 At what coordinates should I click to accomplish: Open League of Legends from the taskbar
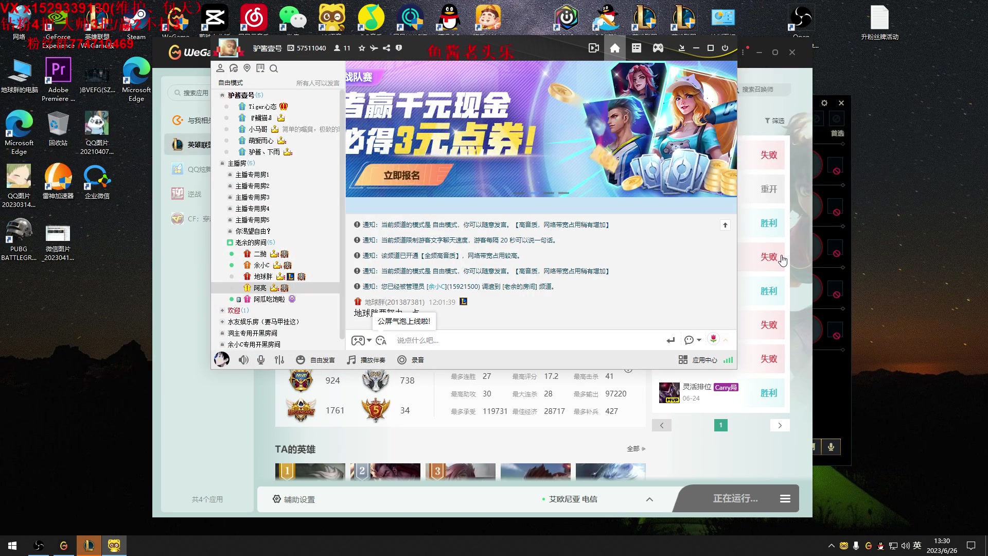coord(89,546)
